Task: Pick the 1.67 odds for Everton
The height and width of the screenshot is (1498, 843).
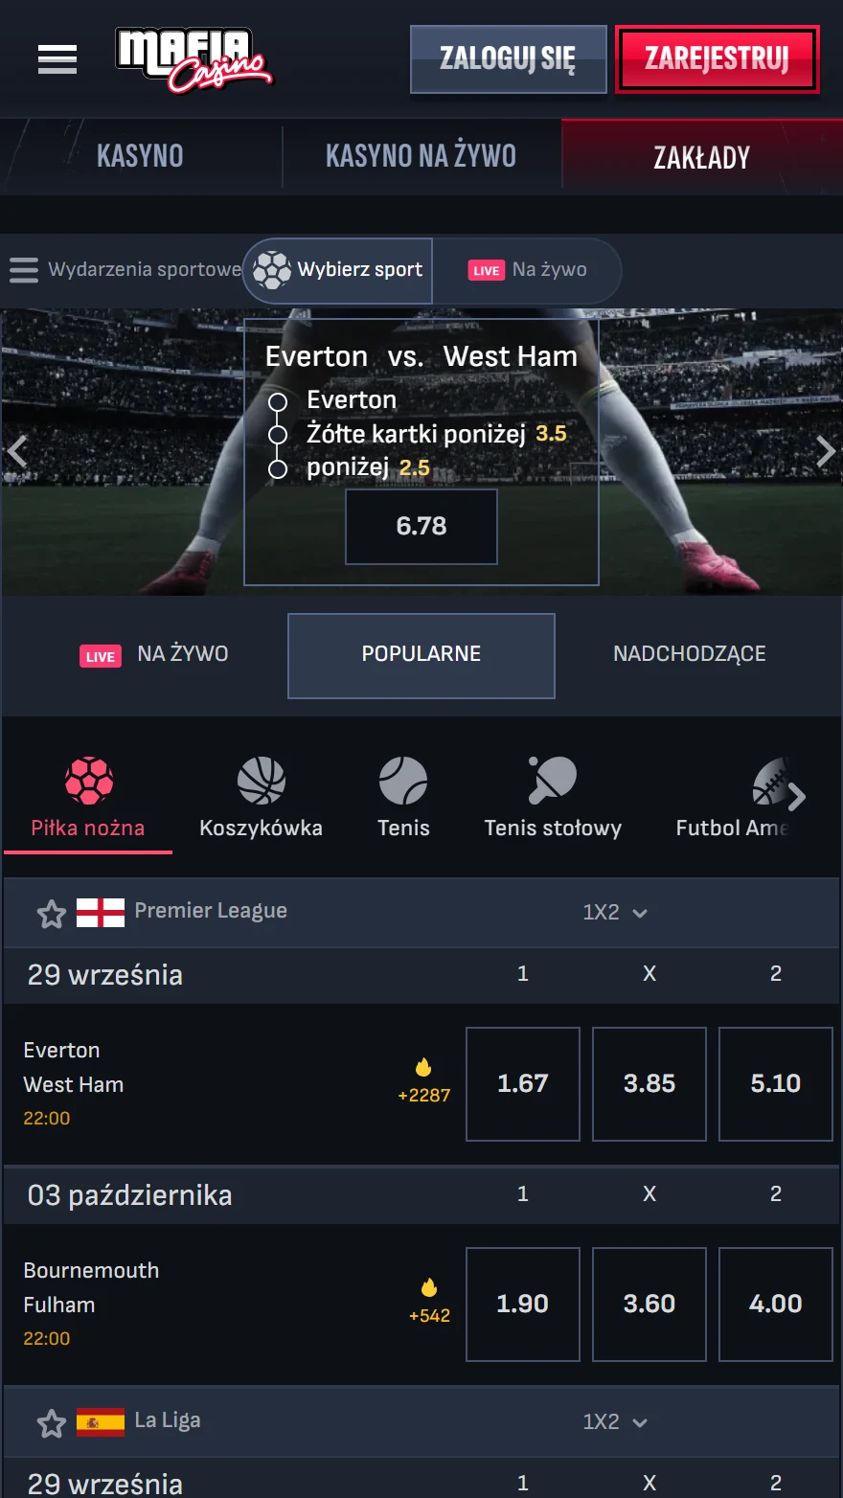Action: (x=523, y=1084)
